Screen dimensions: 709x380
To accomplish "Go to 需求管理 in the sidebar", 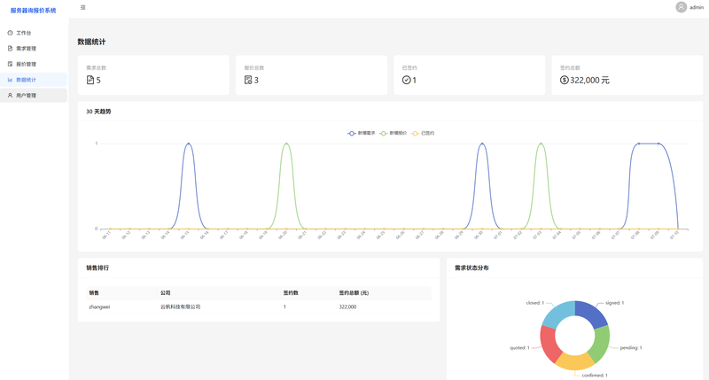I will pyautogui.click(x=34, y=49).
